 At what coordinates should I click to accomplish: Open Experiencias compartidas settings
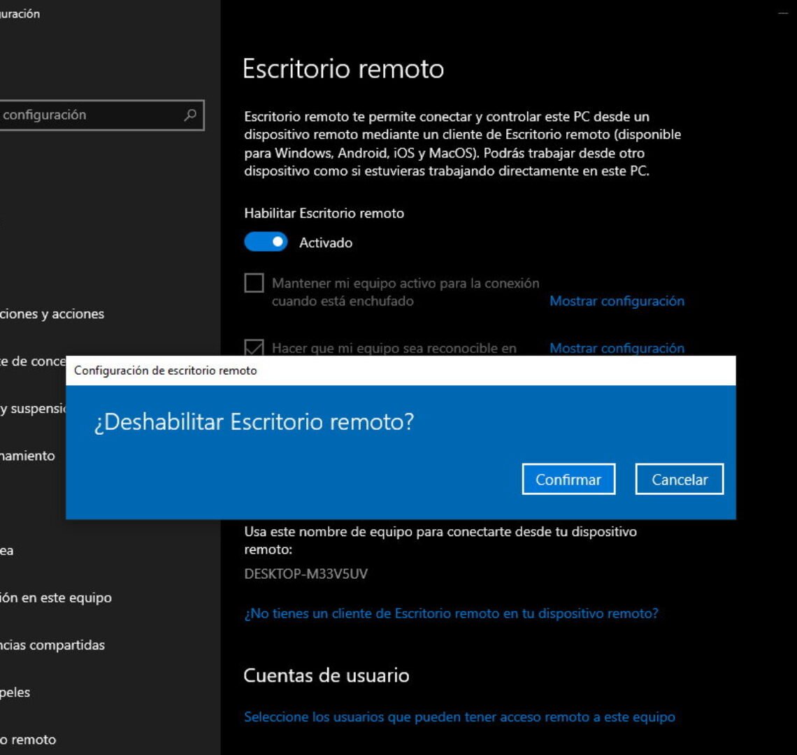pos(52,645)
